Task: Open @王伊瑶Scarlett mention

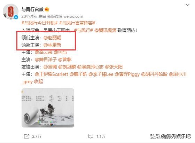Action: click(52, 74)
